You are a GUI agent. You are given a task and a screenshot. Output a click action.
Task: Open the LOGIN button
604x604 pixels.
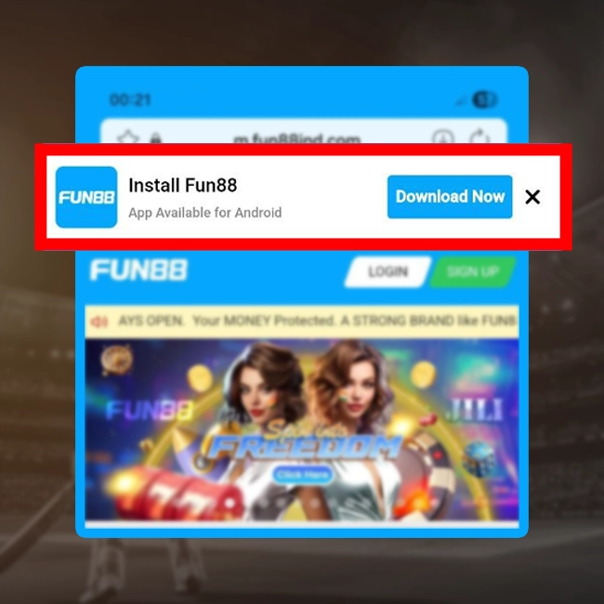(387, 272)
